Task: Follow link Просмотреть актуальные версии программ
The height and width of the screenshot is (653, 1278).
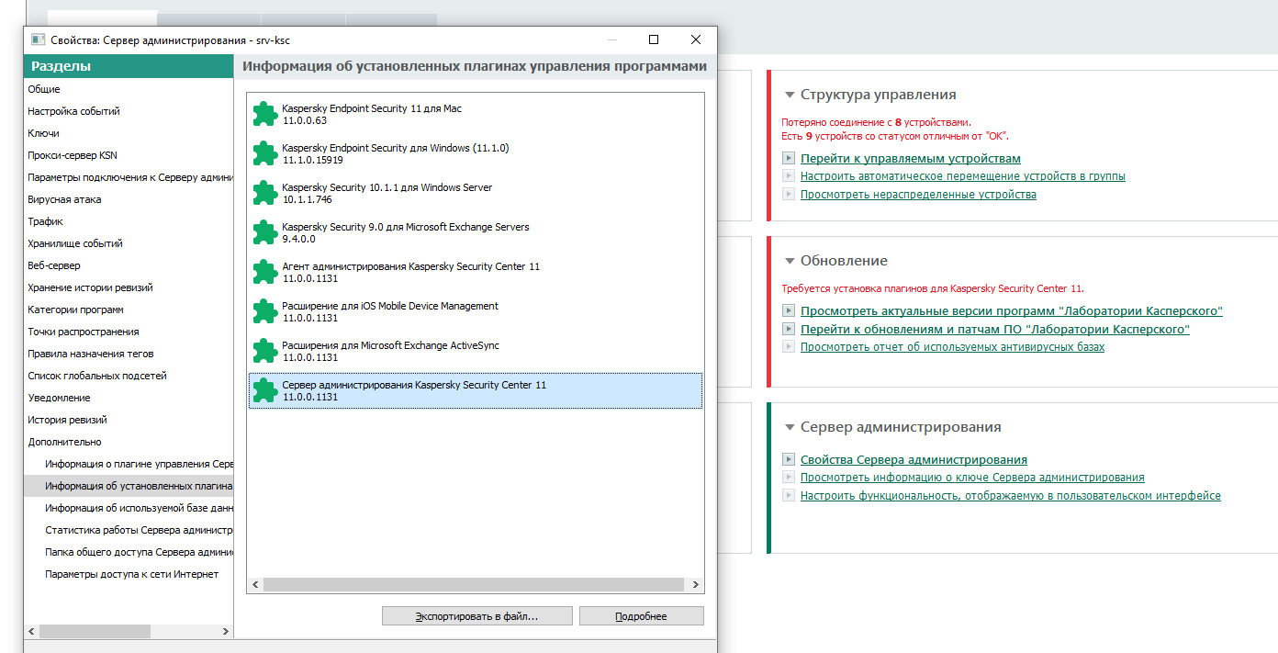Action: pos(1012,311)
